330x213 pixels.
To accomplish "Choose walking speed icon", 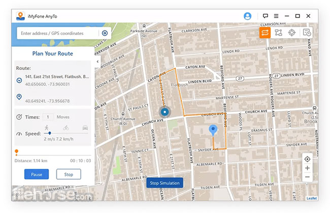I will tap(47, 127).
